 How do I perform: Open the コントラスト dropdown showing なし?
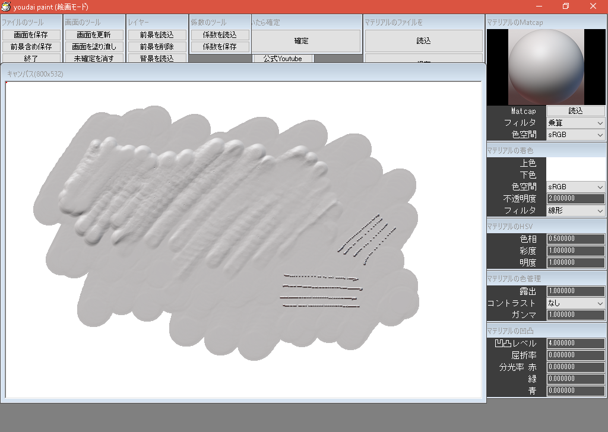[575, 303]
